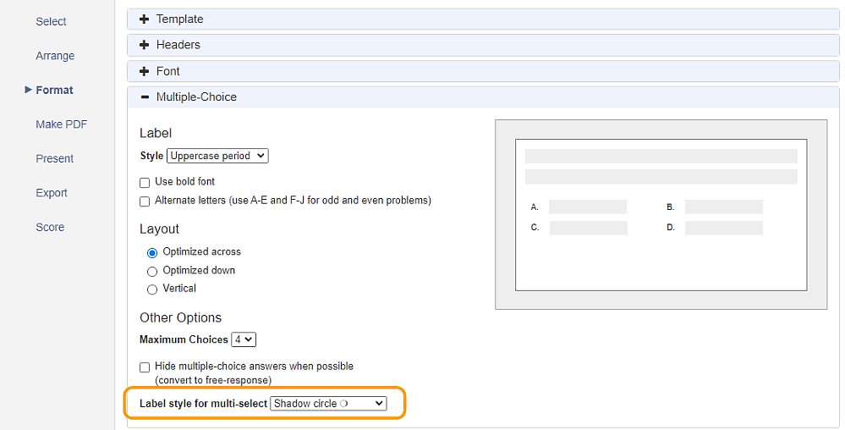The image size is (845, 430).
Task: Expand the Template section plus icon
Action: pos(144,19)
